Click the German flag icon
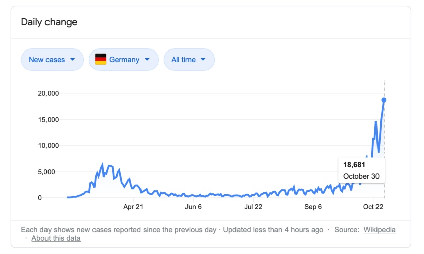Viewport: 424px width, 254px height. click(x=101, y=60)
